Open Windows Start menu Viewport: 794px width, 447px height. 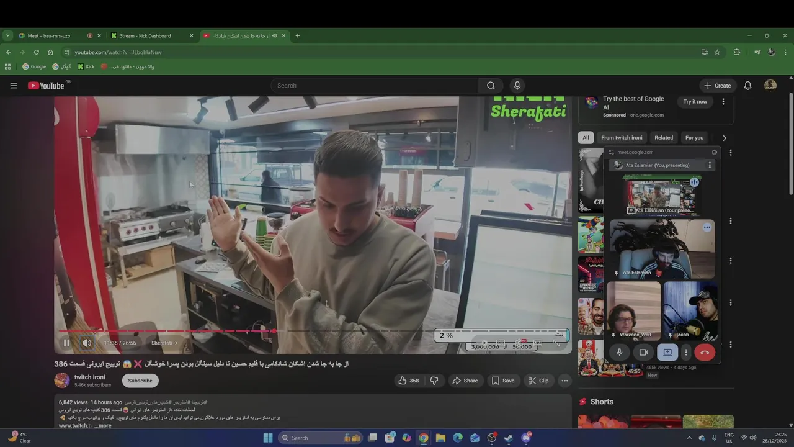click(268, 438)
